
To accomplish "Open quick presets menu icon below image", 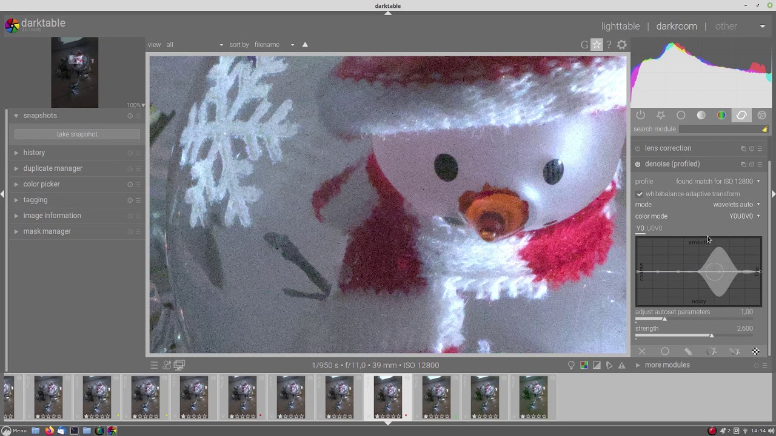I will pos(154,365).
